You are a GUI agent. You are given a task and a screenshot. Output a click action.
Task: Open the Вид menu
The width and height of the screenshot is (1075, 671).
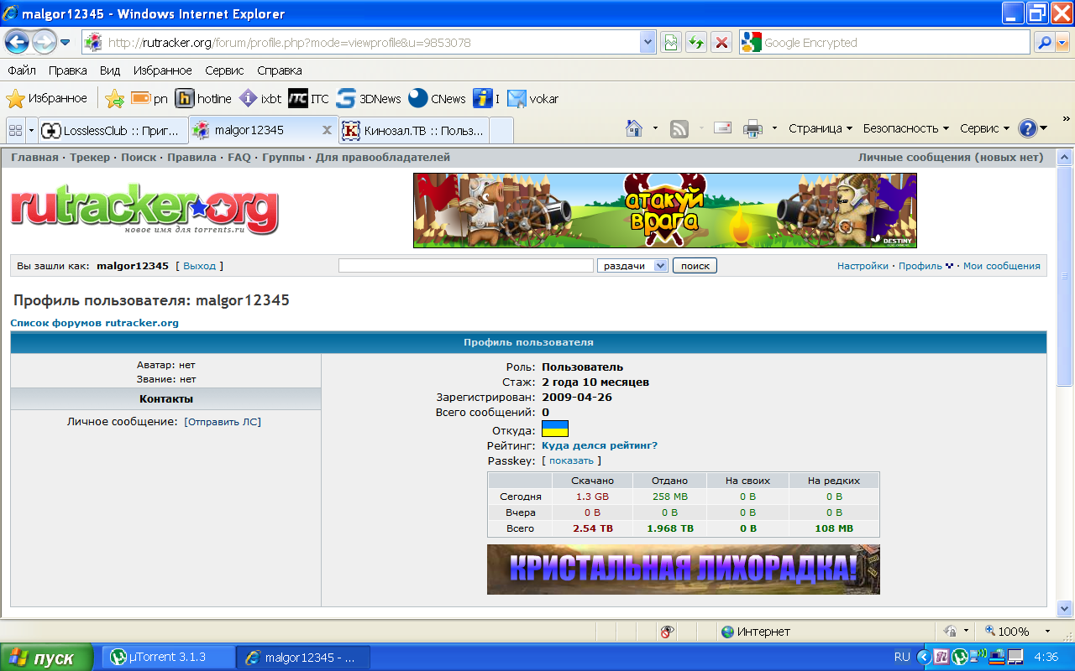[x=110, y=70]
